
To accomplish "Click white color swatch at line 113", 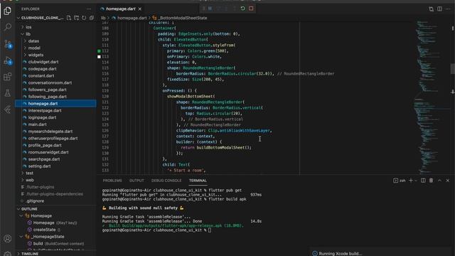I will tap(99, 57).
